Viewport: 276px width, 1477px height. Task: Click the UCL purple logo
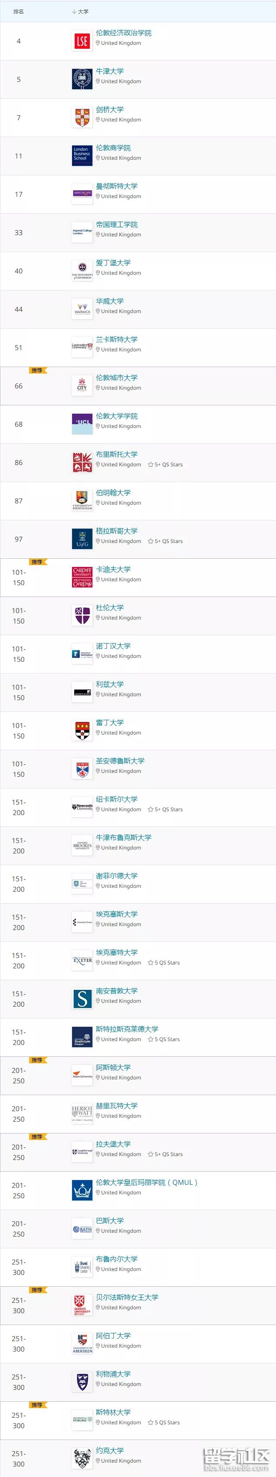tap(82, 424)
